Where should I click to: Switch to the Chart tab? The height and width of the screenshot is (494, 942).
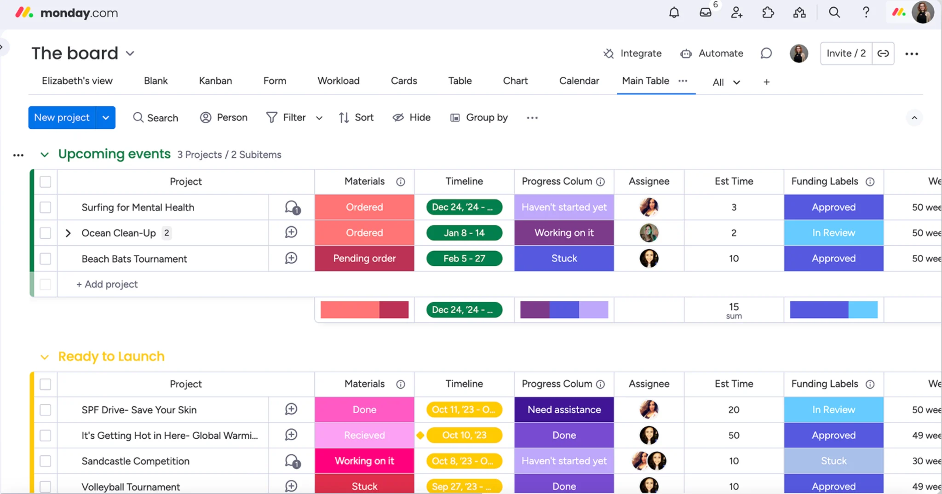coord(515,81)
